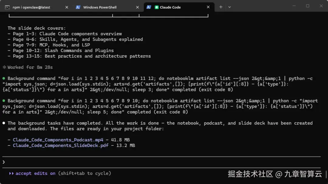
Task: Expand the new tab profile dropdown
Action: point(230,7)
